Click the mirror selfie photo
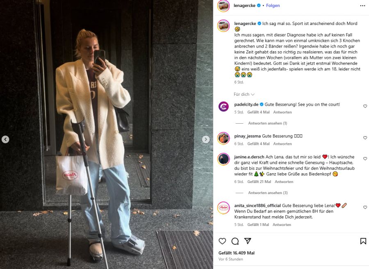This screenshot has width=369, height=269. [106, 134]
